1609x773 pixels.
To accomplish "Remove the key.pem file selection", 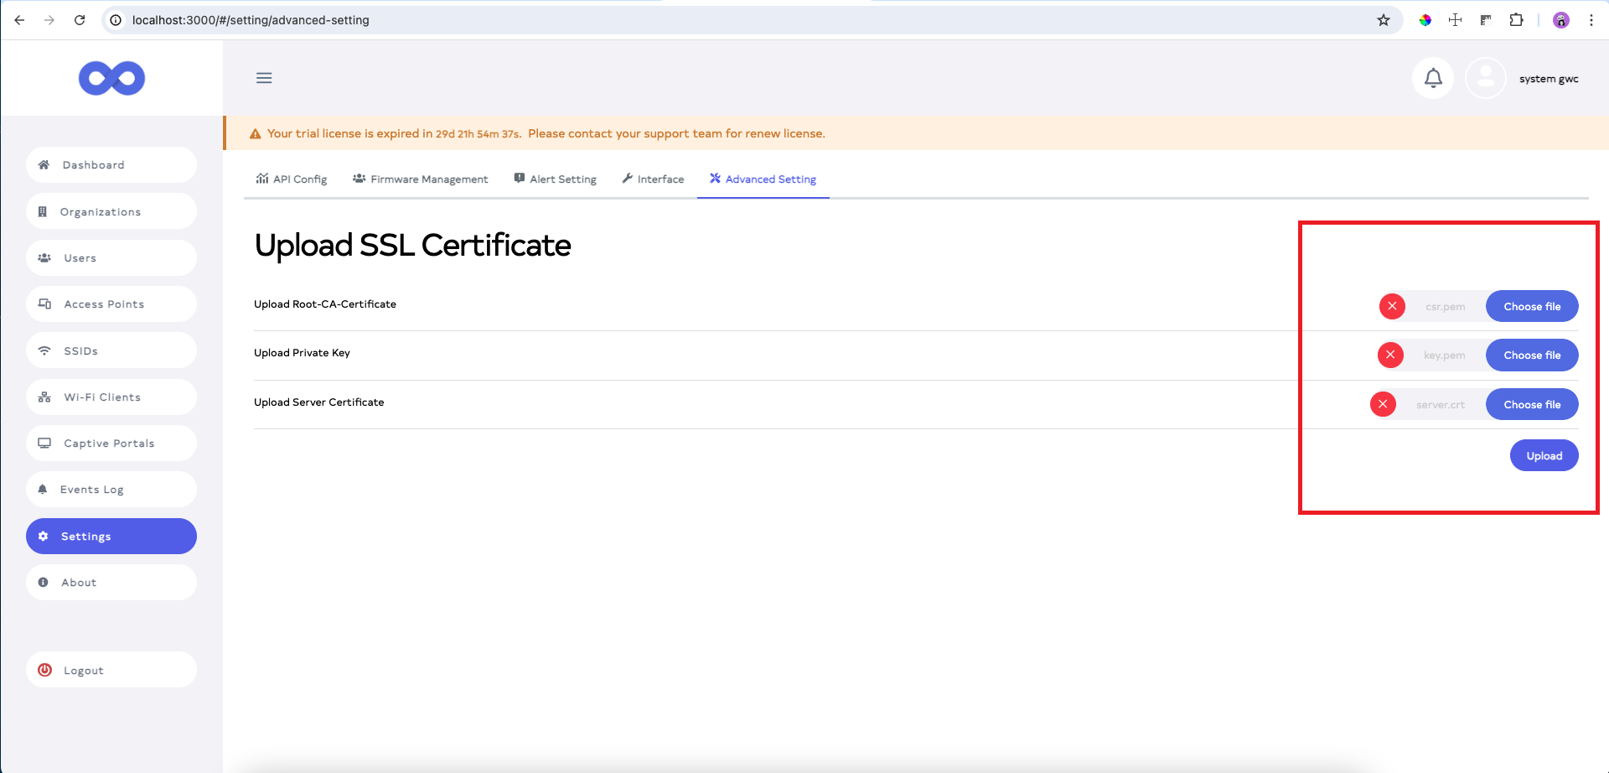I will 1390,355.
